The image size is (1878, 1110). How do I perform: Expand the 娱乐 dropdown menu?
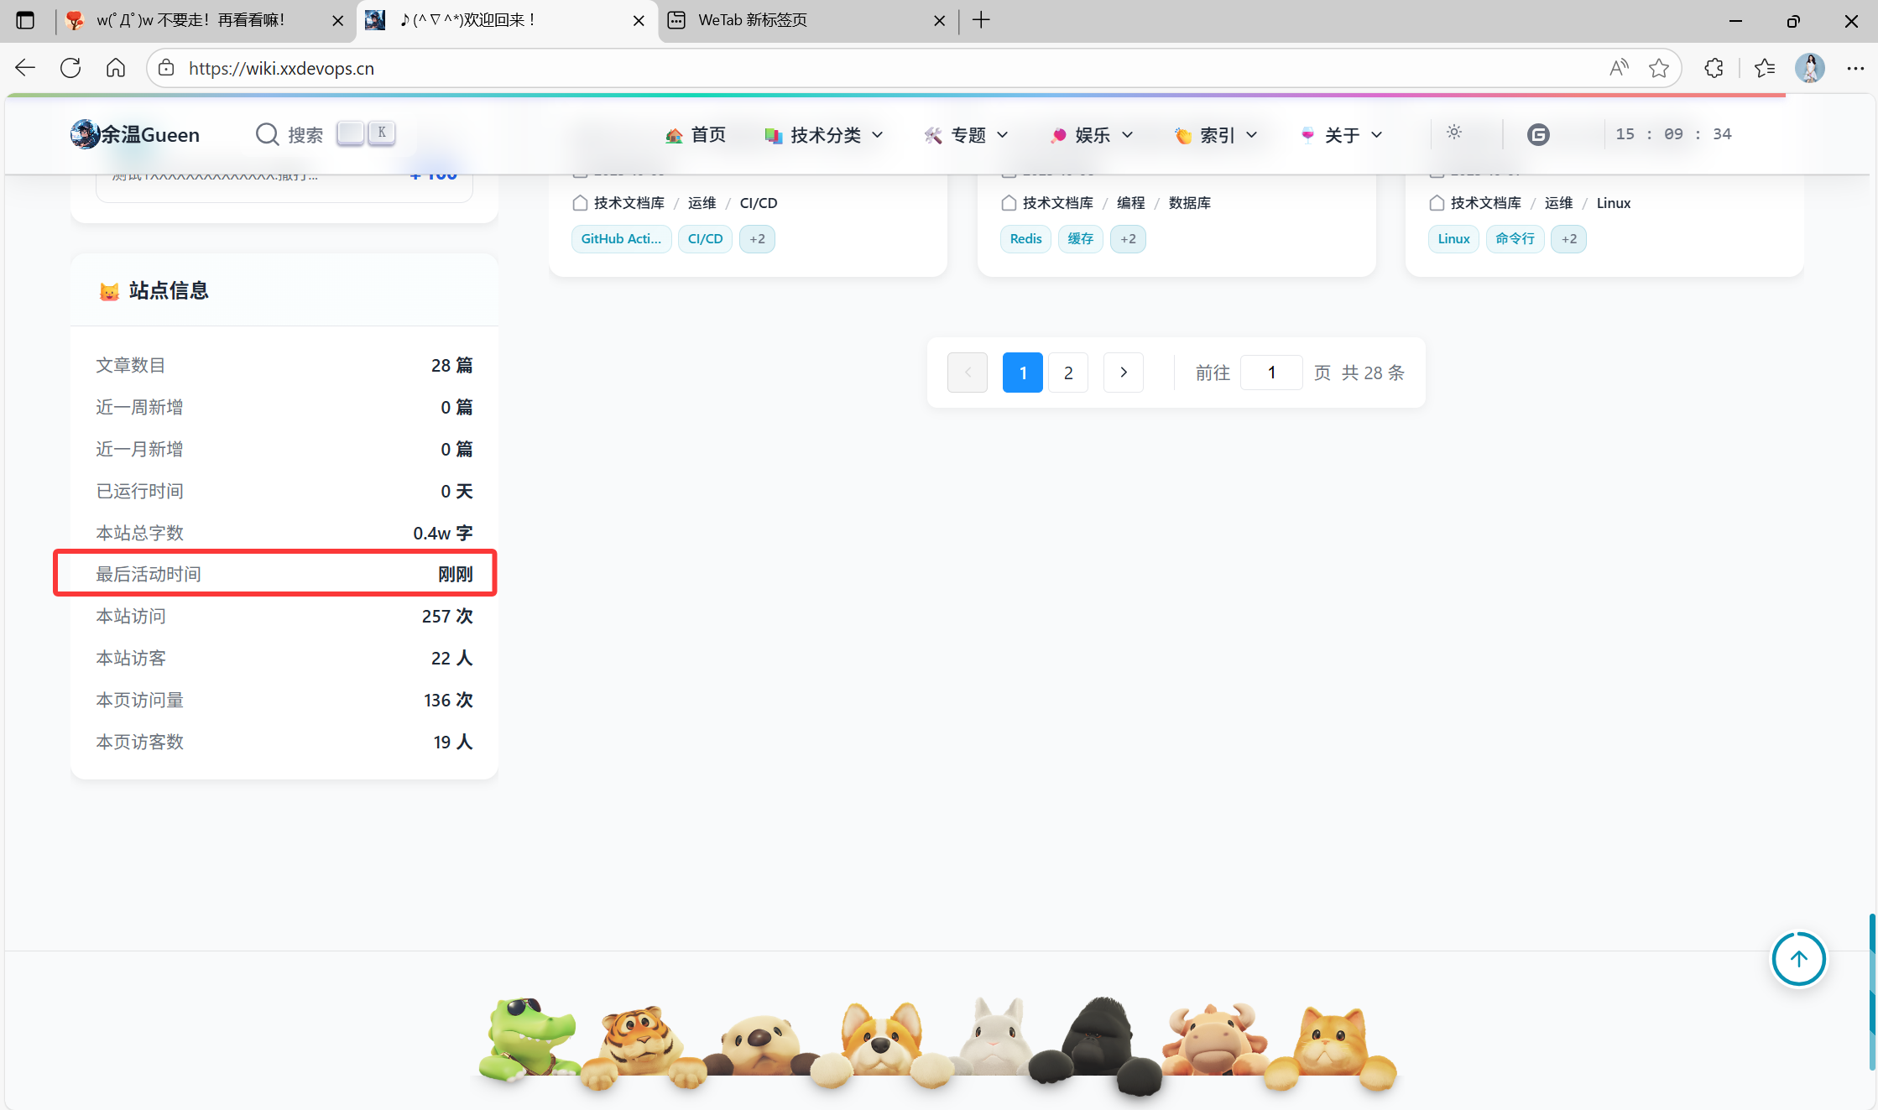click(x=1092, y=135)
